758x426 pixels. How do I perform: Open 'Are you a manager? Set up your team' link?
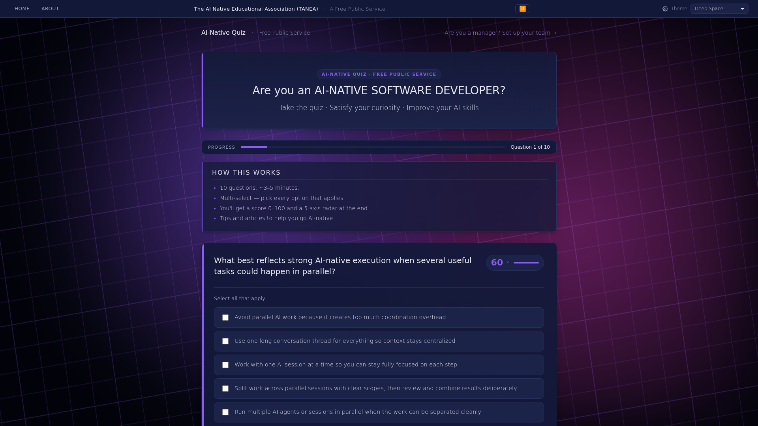[x=501, y=33]
